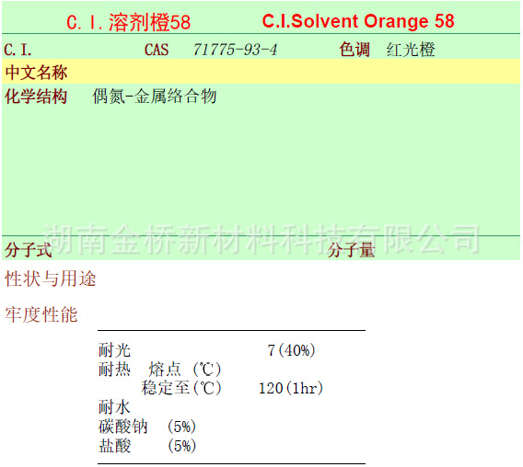Select the text '偶氮-金属络合物'
Viewport: 523px width, 467px height.
[155, 97]
